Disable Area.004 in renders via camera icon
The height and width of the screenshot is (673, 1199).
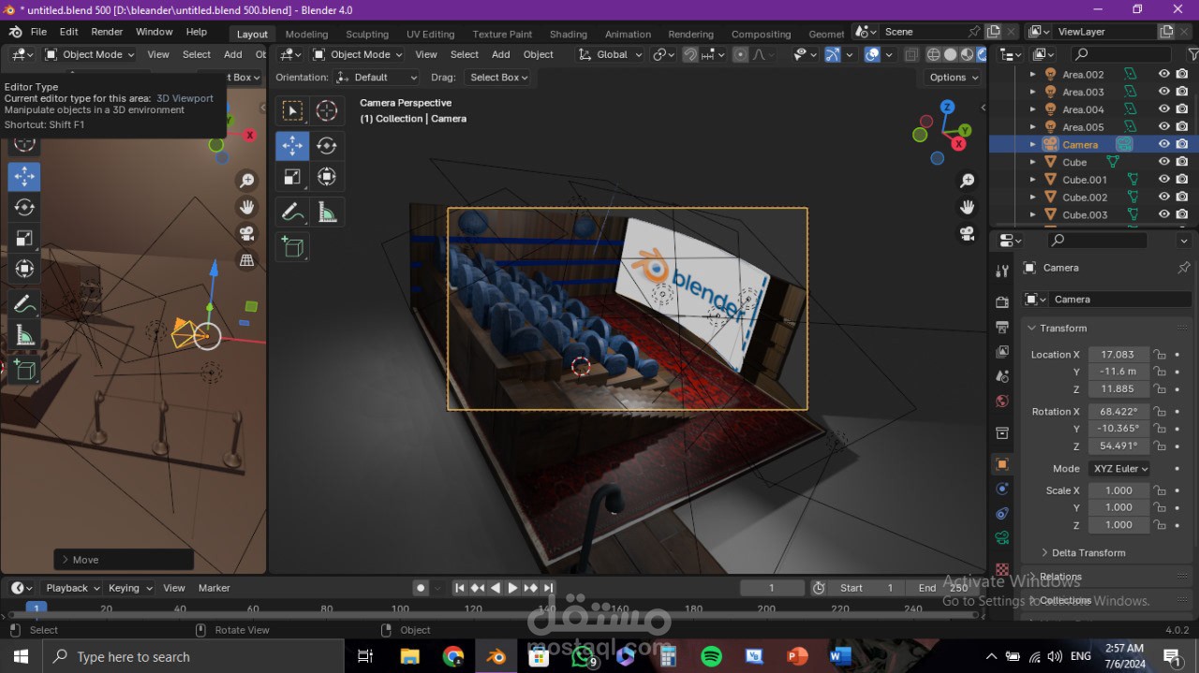(x=1182, y=110)
